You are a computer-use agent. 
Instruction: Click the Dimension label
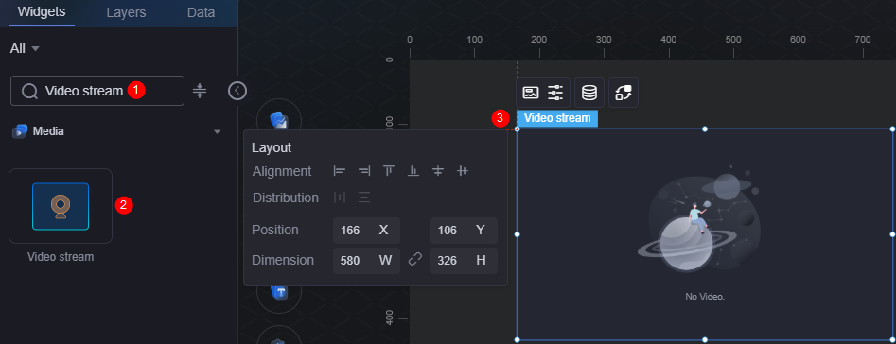[x=283, y=260]
